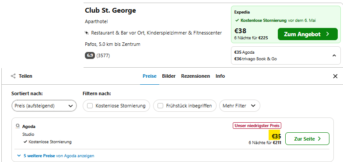Image resolution: width=343 pixels, height=162 pixels.
Task: Select the Info tab
Action: (x=220, y=76)
